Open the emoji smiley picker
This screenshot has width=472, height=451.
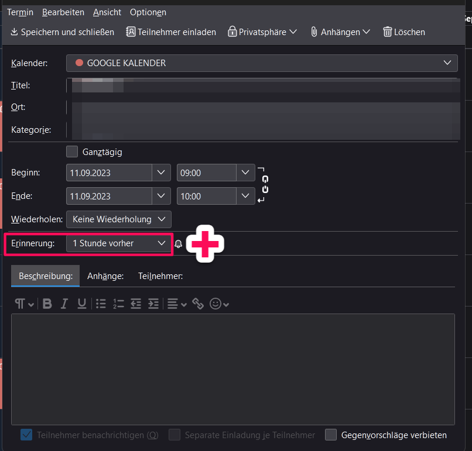[219, 304]
